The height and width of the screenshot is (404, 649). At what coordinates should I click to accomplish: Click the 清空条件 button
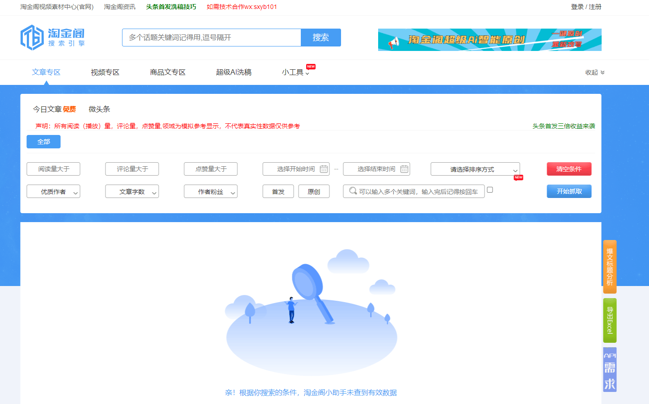point(569,169)
